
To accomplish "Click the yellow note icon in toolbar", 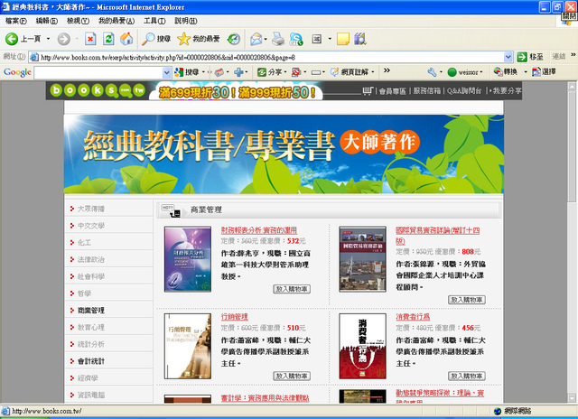I will click(343, 39).
